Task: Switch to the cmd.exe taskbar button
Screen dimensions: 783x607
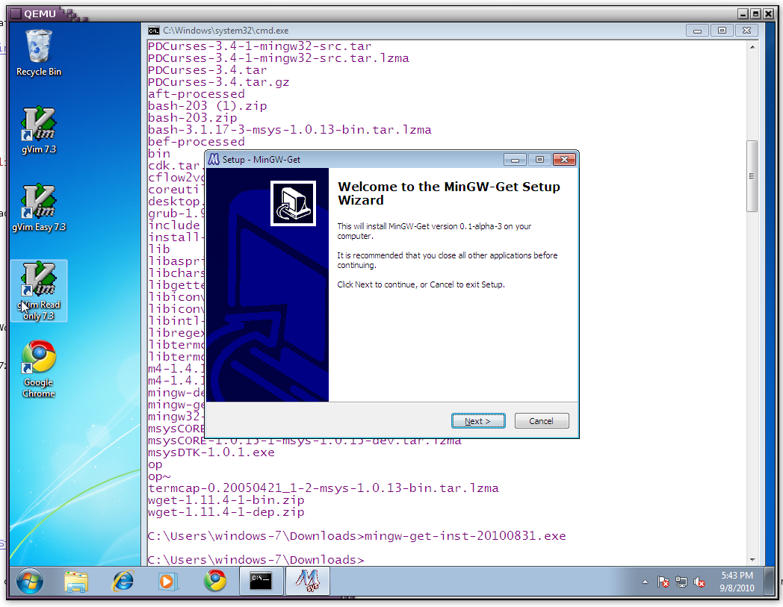Action: (x=261, y=581)
